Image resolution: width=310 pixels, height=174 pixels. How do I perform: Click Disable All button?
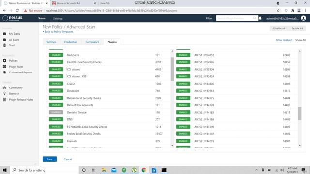(x=279, y=29)
